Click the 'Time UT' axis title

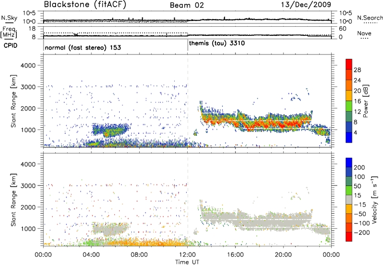tap(187, 262)
